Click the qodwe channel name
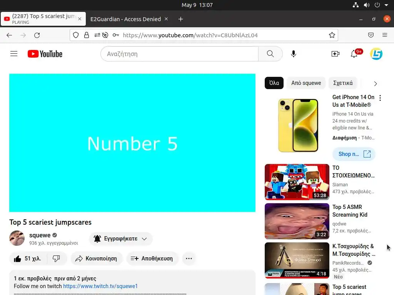This screenshot has width=394, height=295. tap(339, 224)
